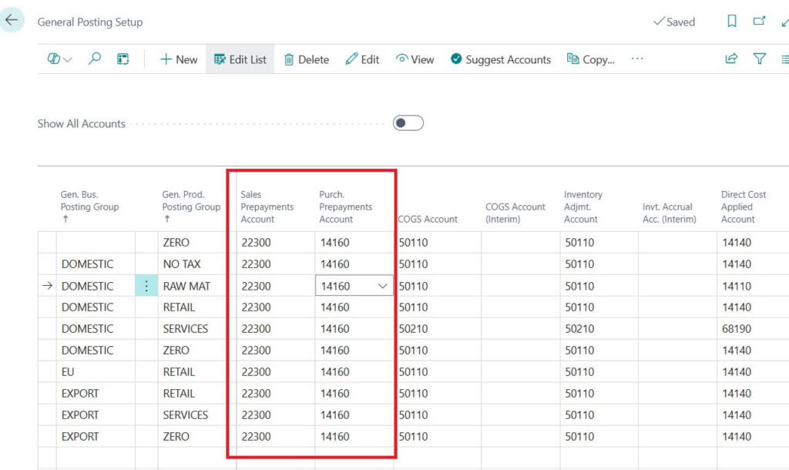Open page in new window icon
The image size is (789, 470).
[x=759, y=22]
